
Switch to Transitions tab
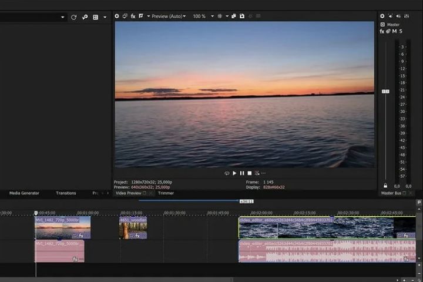pos(66,193)
